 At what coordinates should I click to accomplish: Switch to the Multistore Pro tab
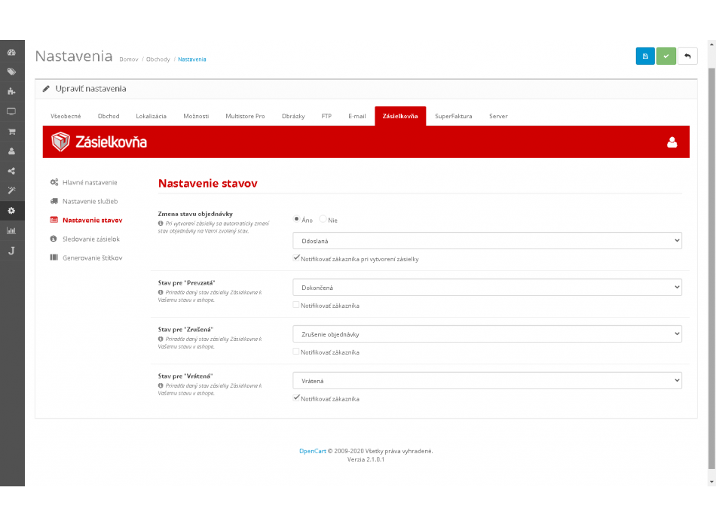pyautogui.click(x=245, y=117)
